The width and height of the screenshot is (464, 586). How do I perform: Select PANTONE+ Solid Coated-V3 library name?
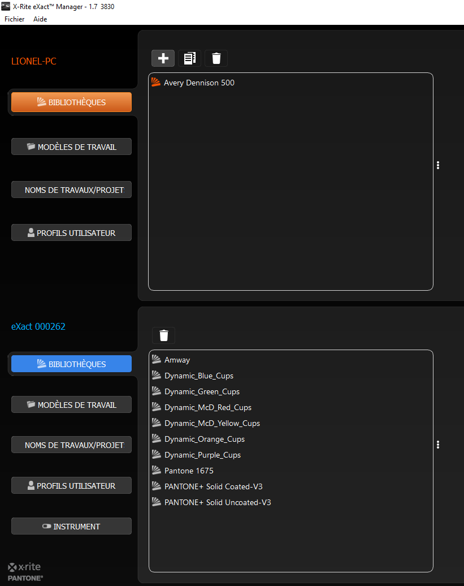click(214, 486)
